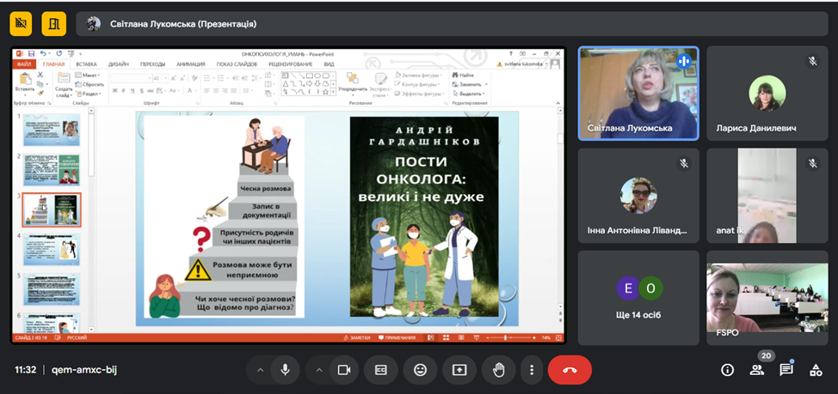Open the ФАЙЛ tab in PowerPoint
Screen dimensions: 838x394
pyautogui.click(x=24, y=64)
